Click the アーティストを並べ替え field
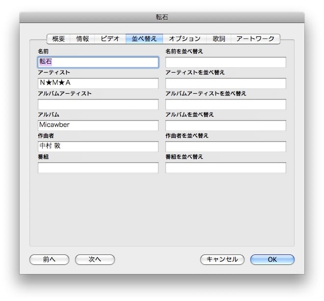Viewport: 324px width, 301px height. [226, 83]
